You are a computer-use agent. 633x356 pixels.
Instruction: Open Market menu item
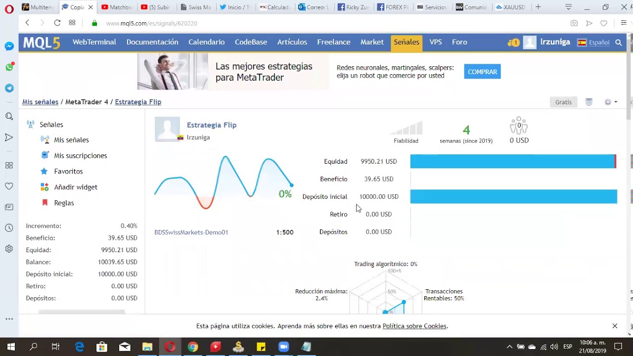click(372, 42)
